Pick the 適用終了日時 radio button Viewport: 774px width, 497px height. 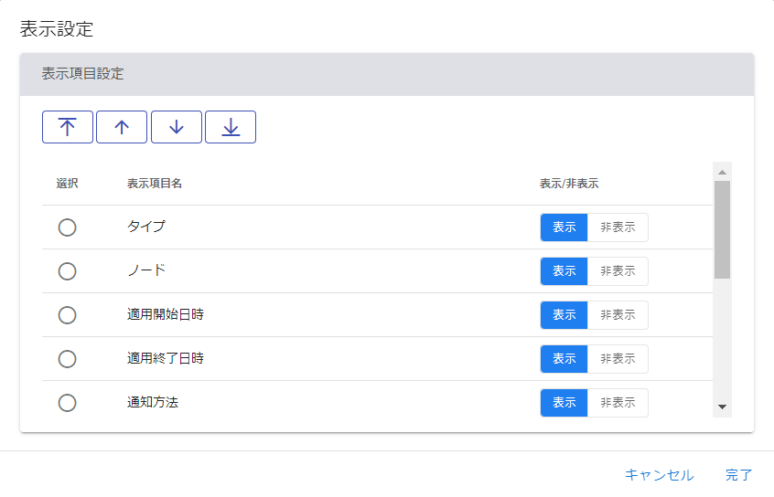click(x=67, y=359)
